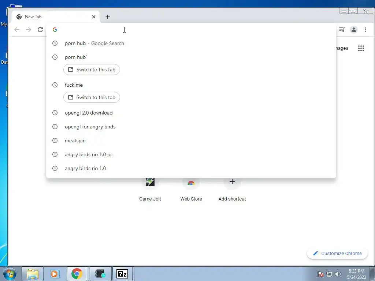Minimize the Chrome window
Screen dimensions: 375x281
point(344,11)
